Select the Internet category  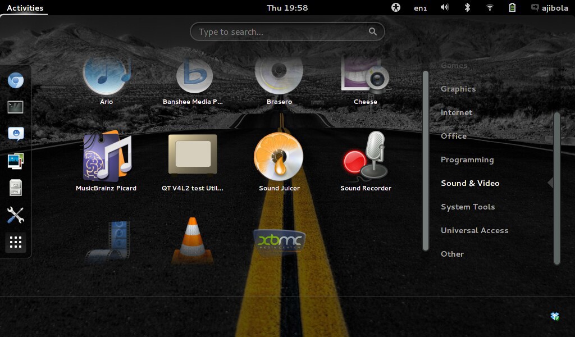[457, 112]
